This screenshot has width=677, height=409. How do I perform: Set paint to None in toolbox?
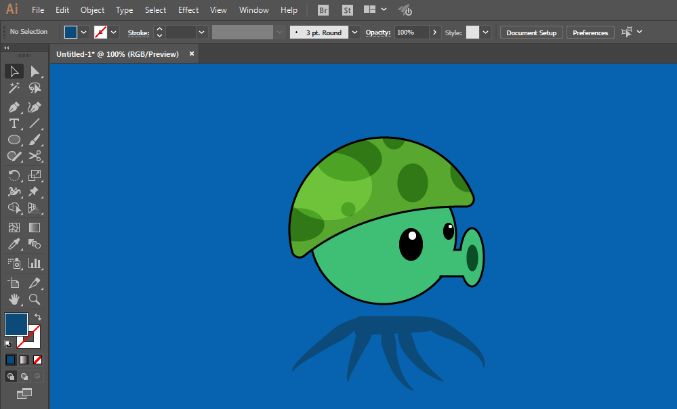coord(38,360)
